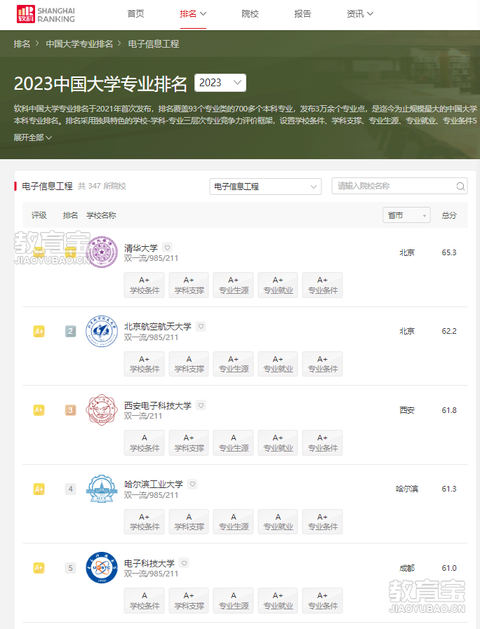Click breadcrumb 电子信息工程

coord(153,43)
